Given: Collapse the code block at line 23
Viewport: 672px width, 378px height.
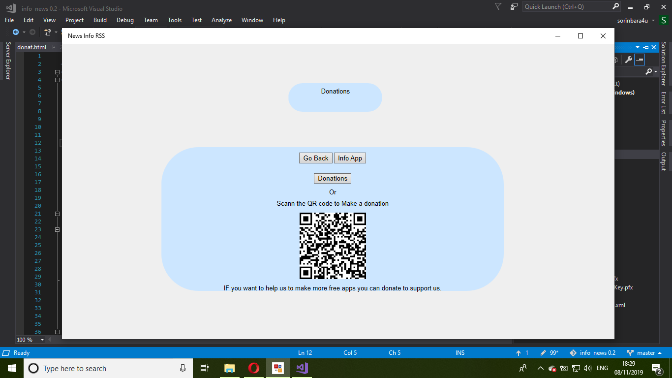Looking at the screenshot, I should 57,229.
